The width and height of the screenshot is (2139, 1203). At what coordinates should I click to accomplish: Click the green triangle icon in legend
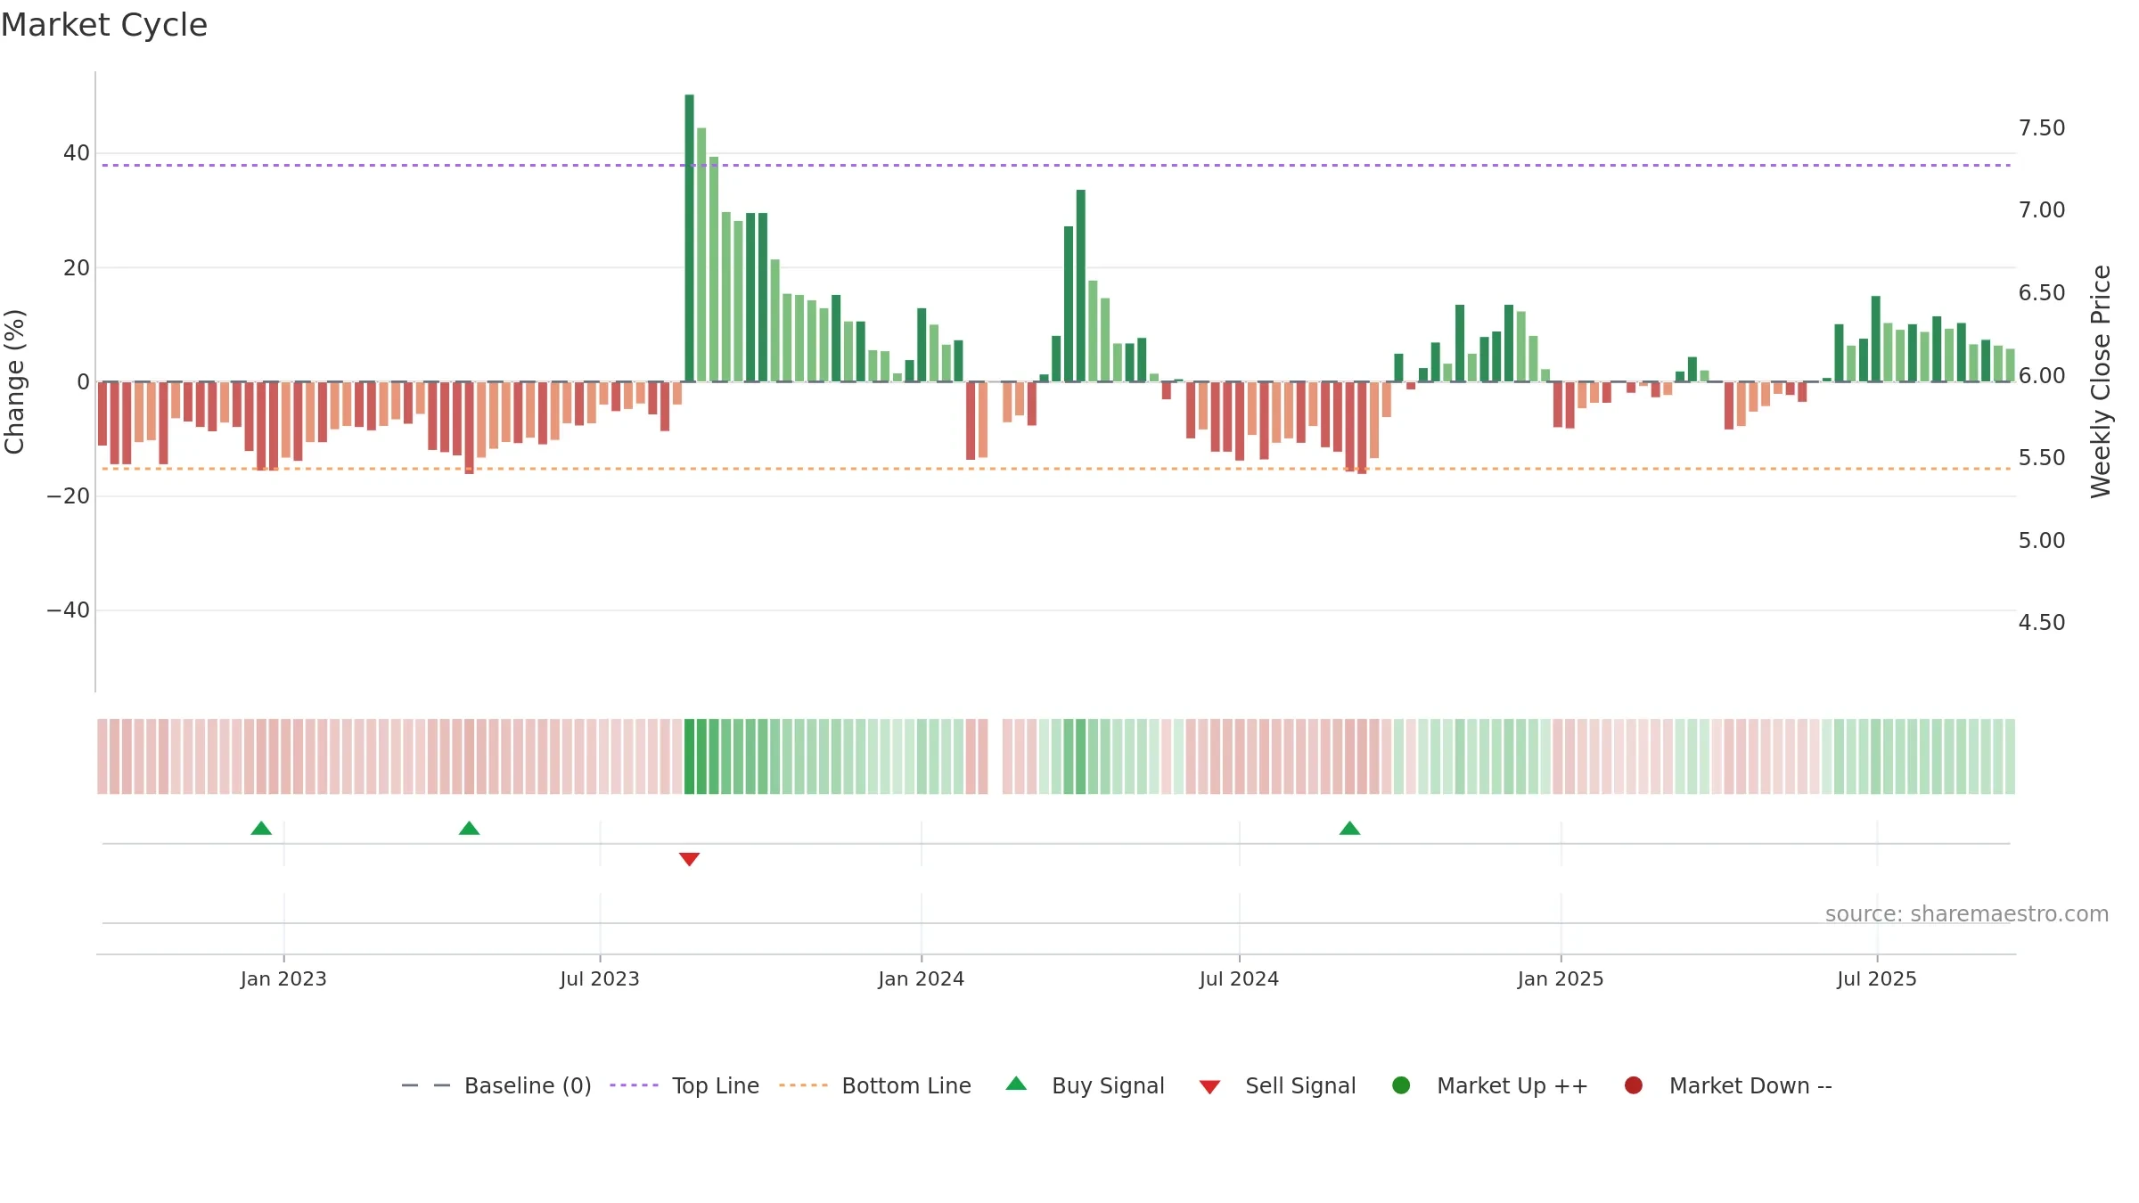1016,1084
